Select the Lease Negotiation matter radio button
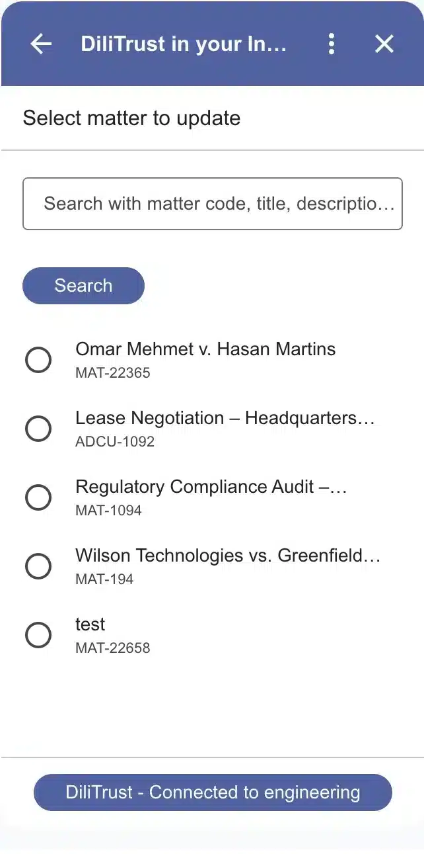 (38, 429)
